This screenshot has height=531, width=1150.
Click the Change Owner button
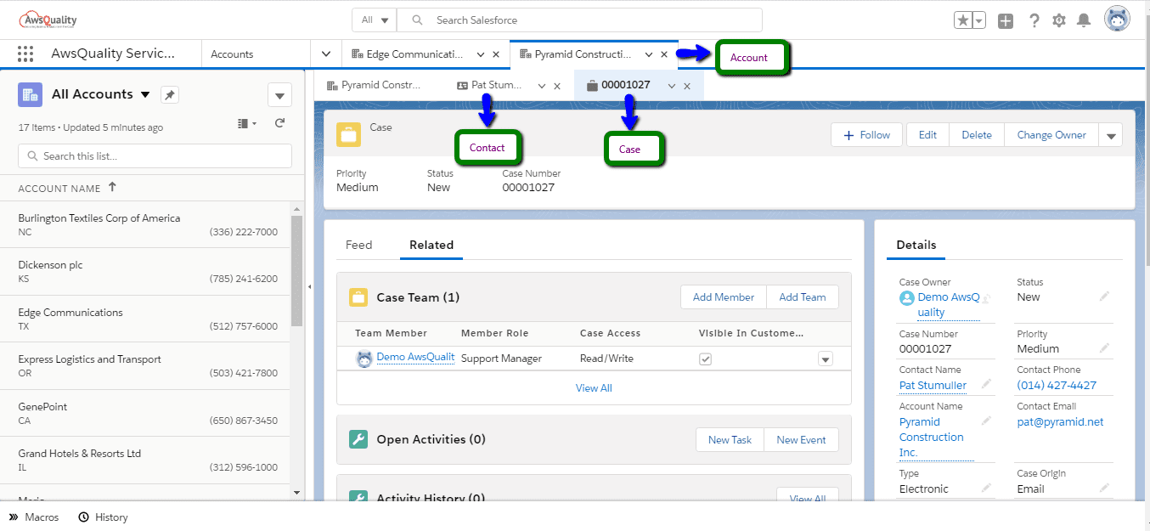pyautogui.click(x=1051, y=135)
